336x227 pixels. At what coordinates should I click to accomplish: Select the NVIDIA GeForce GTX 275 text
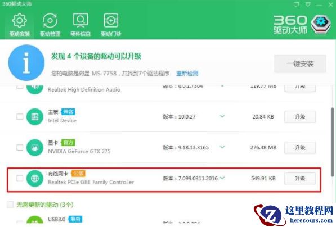point(79,151)
